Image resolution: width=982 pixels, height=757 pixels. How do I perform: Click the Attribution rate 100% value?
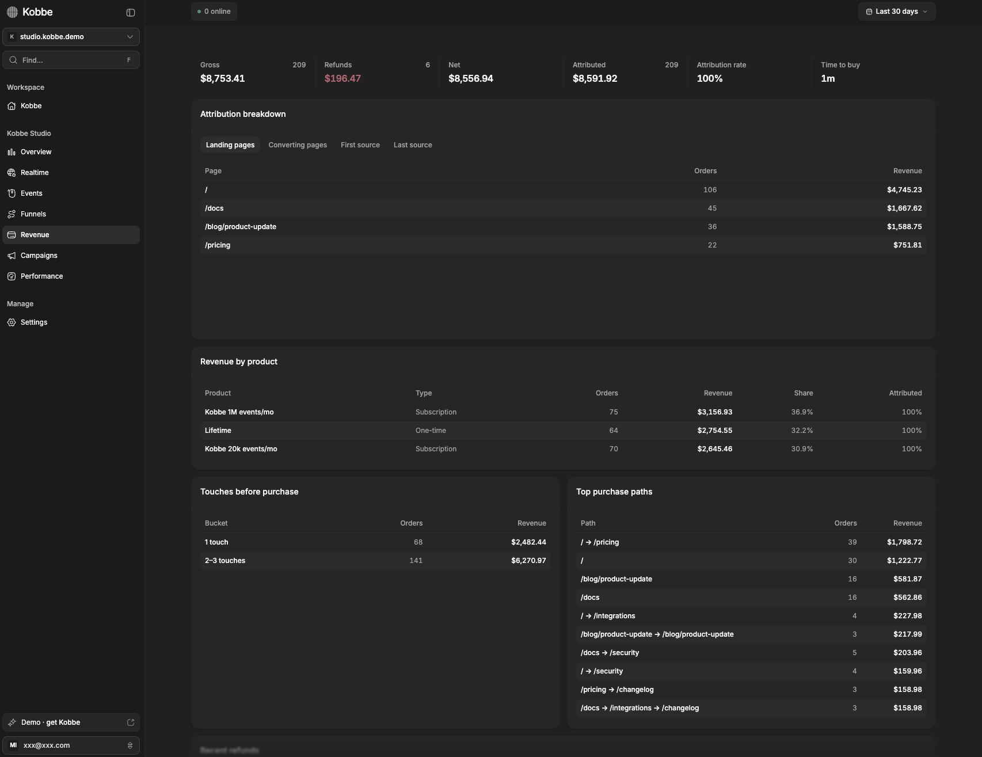(x=710, y=78)
